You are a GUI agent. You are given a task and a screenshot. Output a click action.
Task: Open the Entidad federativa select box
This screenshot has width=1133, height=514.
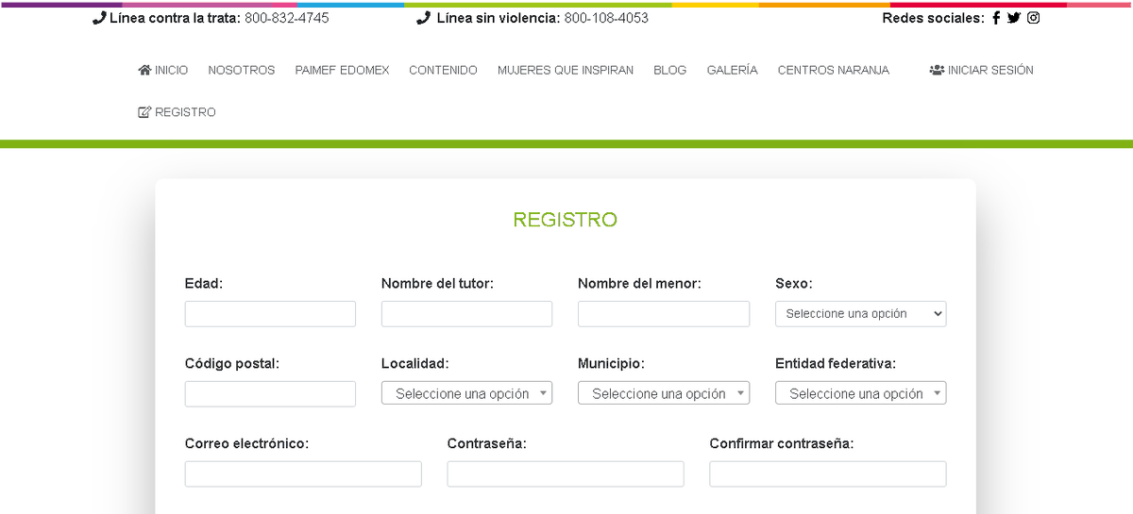click(861, 393)
